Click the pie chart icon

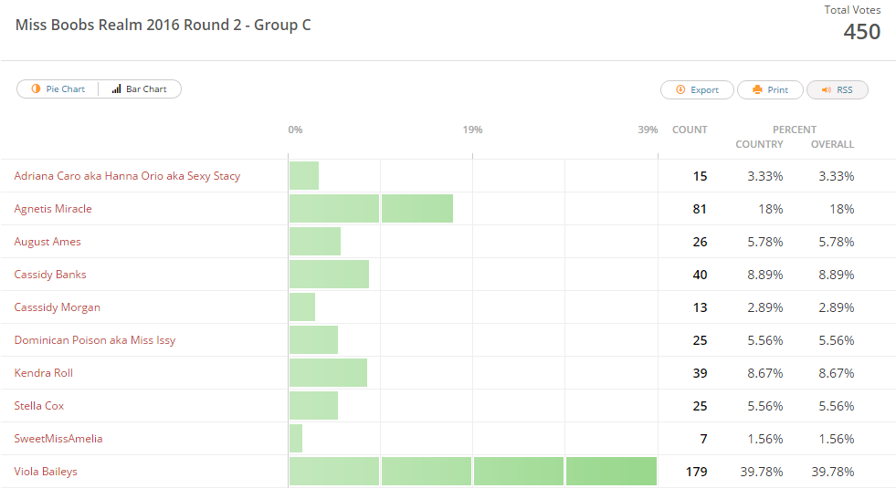(36, 89)
